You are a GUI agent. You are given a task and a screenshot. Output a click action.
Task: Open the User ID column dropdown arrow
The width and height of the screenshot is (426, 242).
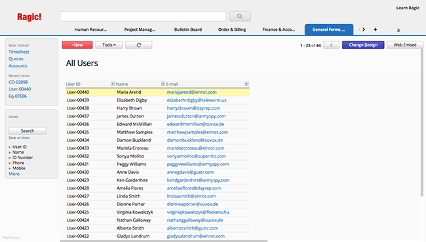(x=113, y=84)
